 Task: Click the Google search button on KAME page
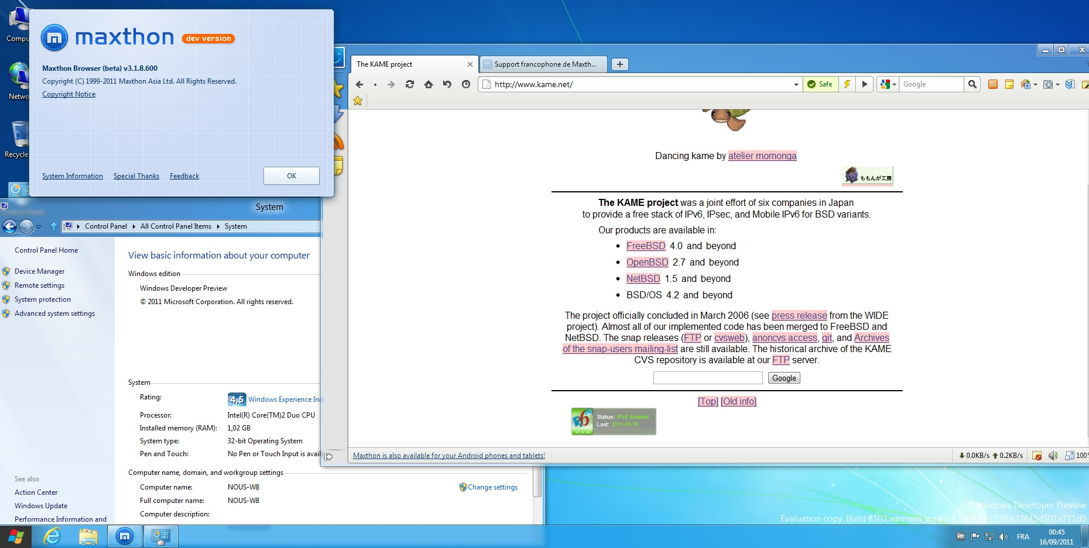click(x=784, y=378)
